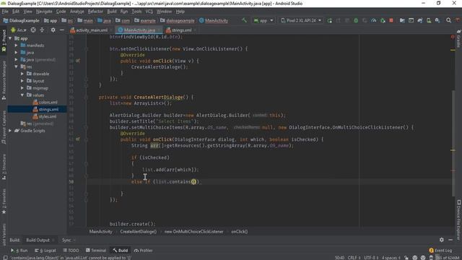
Task: Open Build panel gear settings
Action: click(441, 240)
